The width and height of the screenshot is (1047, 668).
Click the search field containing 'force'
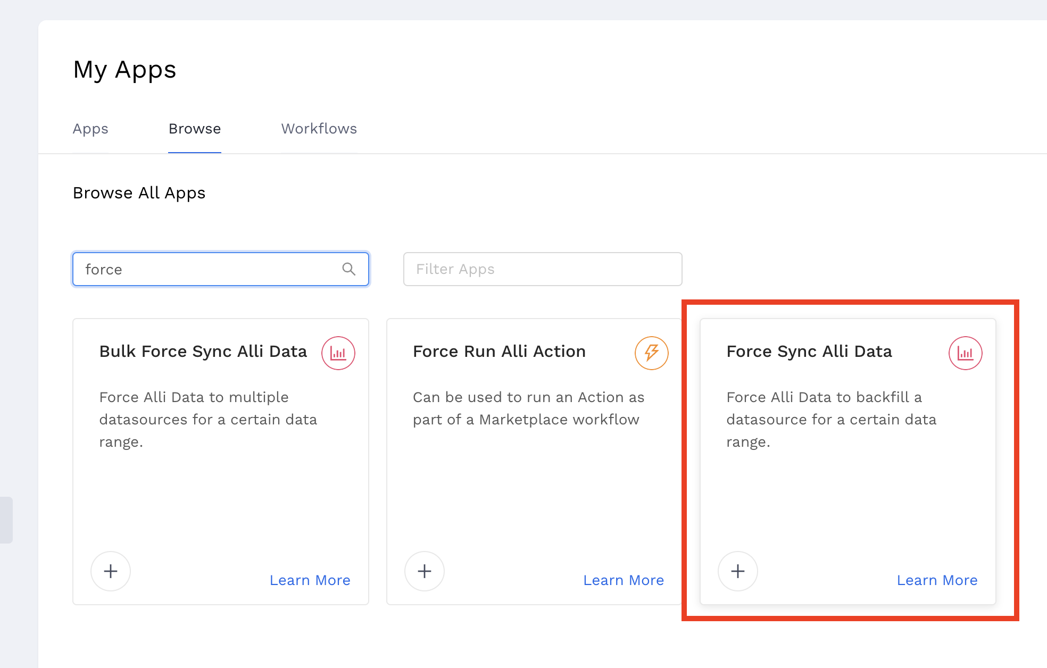pos(207,269)
